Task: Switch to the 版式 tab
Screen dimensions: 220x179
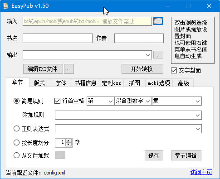Action: 39,83
